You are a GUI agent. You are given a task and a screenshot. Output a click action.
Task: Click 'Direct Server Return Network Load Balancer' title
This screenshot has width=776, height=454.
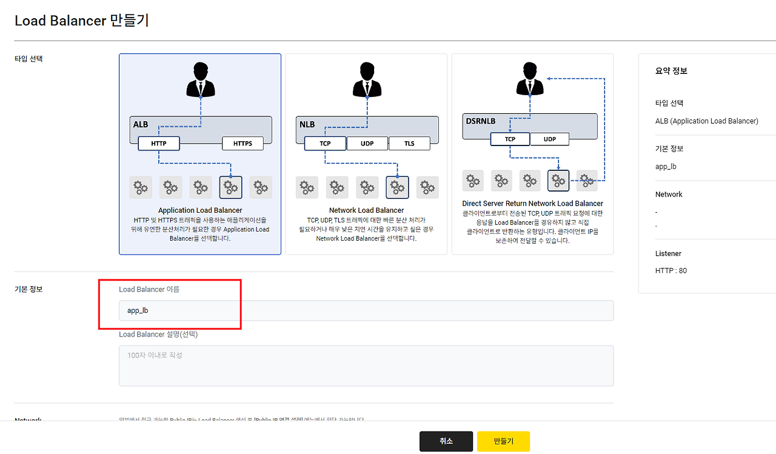(x=532, y=204)
